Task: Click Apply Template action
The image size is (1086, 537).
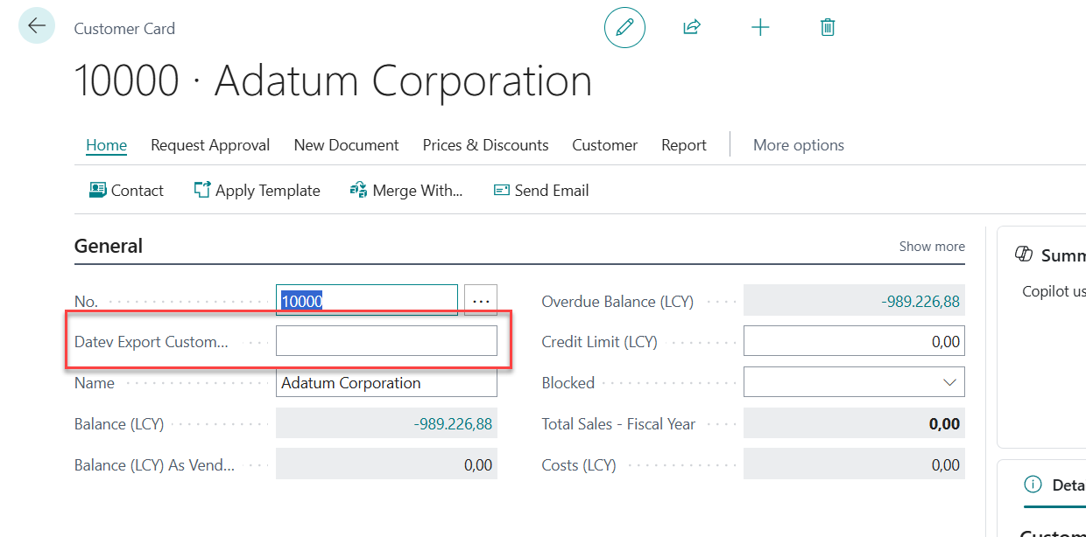Action: tap(257, 191)
